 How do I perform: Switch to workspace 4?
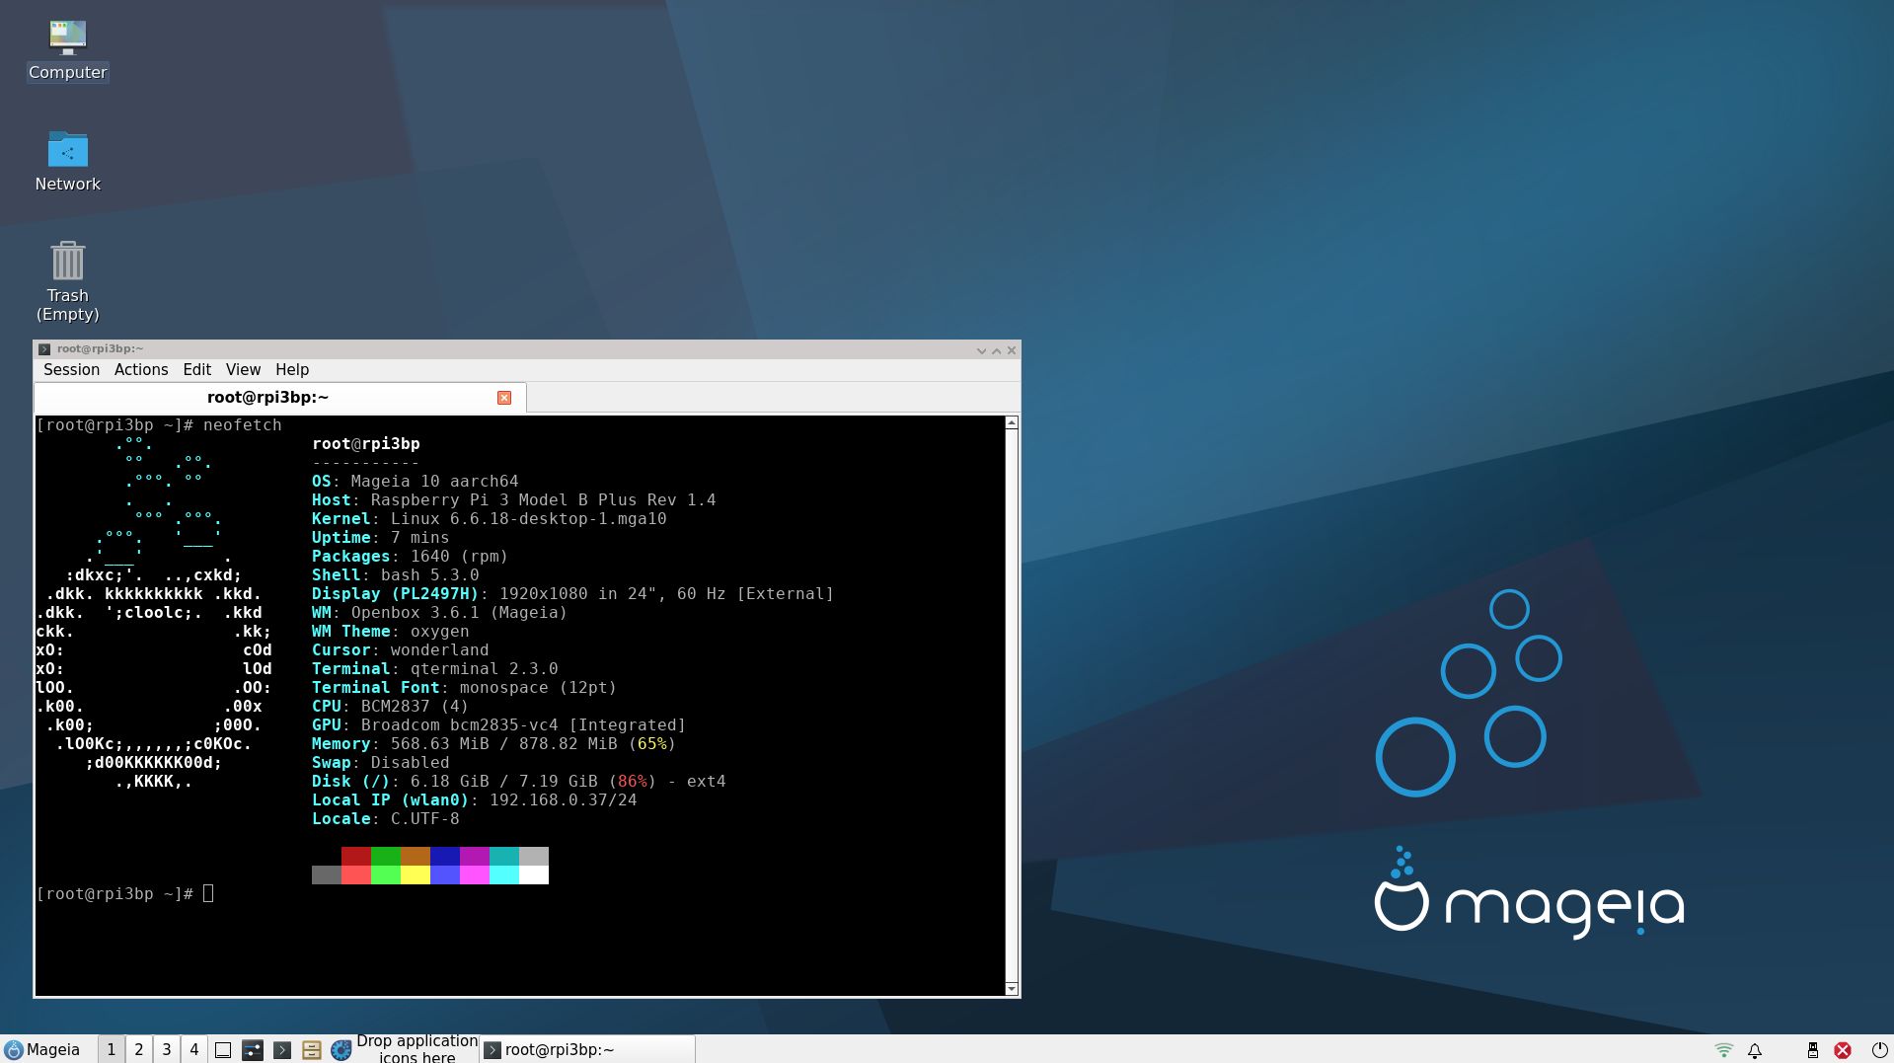[194, 1050]
